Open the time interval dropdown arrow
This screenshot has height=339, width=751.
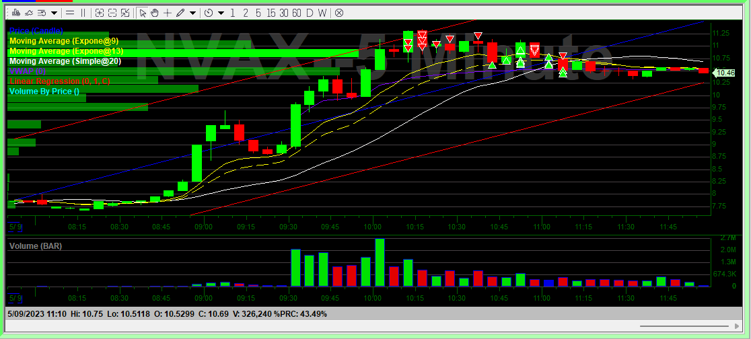tap(221, 13)
